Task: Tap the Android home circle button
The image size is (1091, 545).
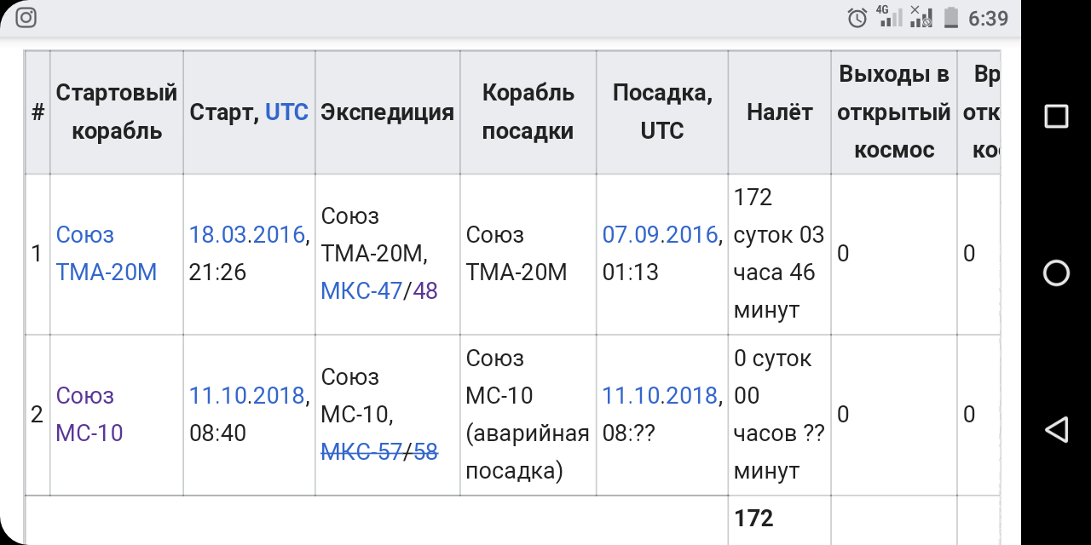Action: (x=1056, y=272)
